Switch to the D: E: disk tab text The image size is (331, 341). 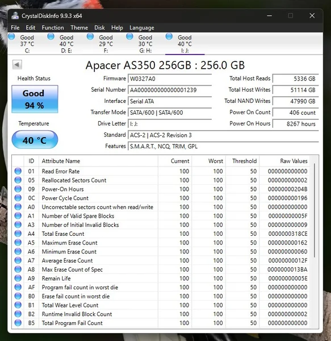[66, 44]
